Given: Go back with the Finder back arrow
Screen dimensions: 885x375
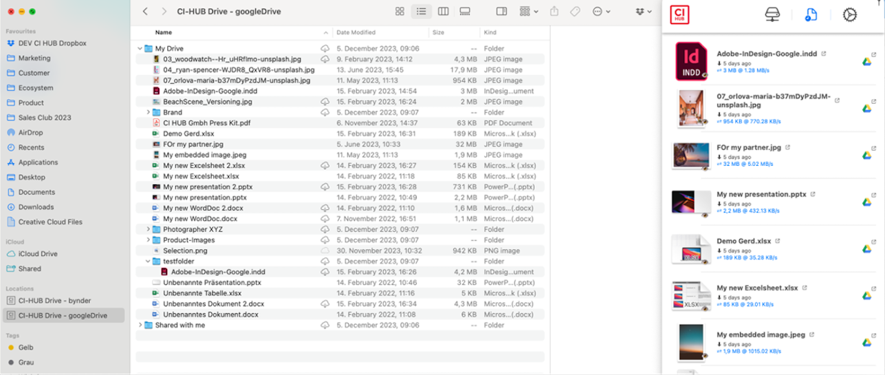Looking at the screenshot, I should pyautogui.click(x=145, y=12).
